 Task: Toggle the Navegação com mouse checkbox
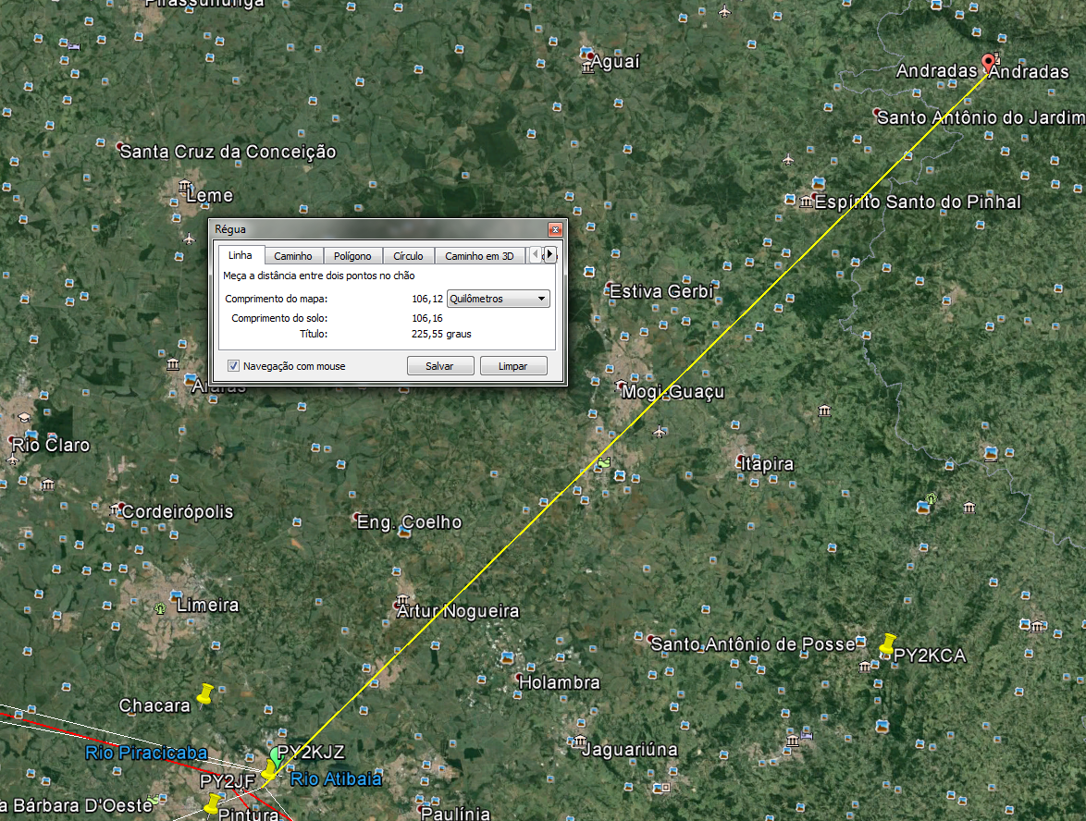pos(233,366)
